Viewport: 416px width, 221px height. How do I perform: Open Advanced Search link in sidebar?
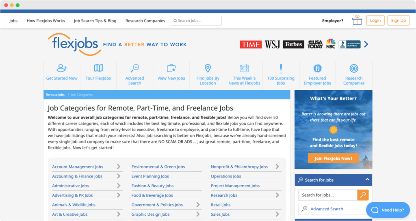tap(327, 209)
